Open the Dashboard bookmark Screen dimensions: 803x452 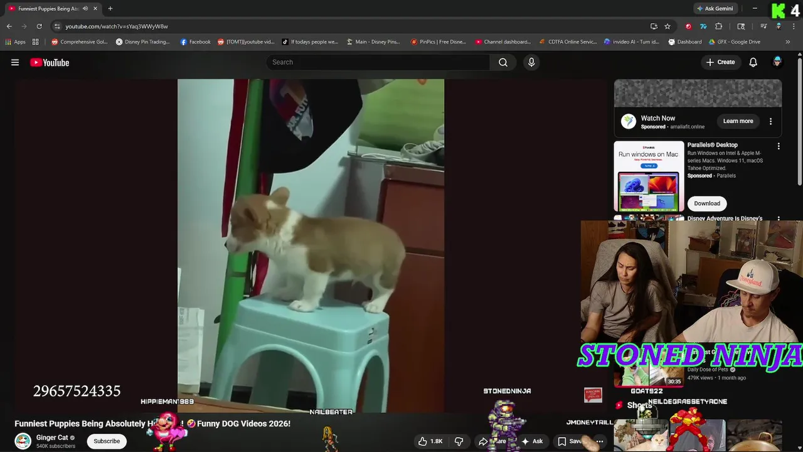684,42
